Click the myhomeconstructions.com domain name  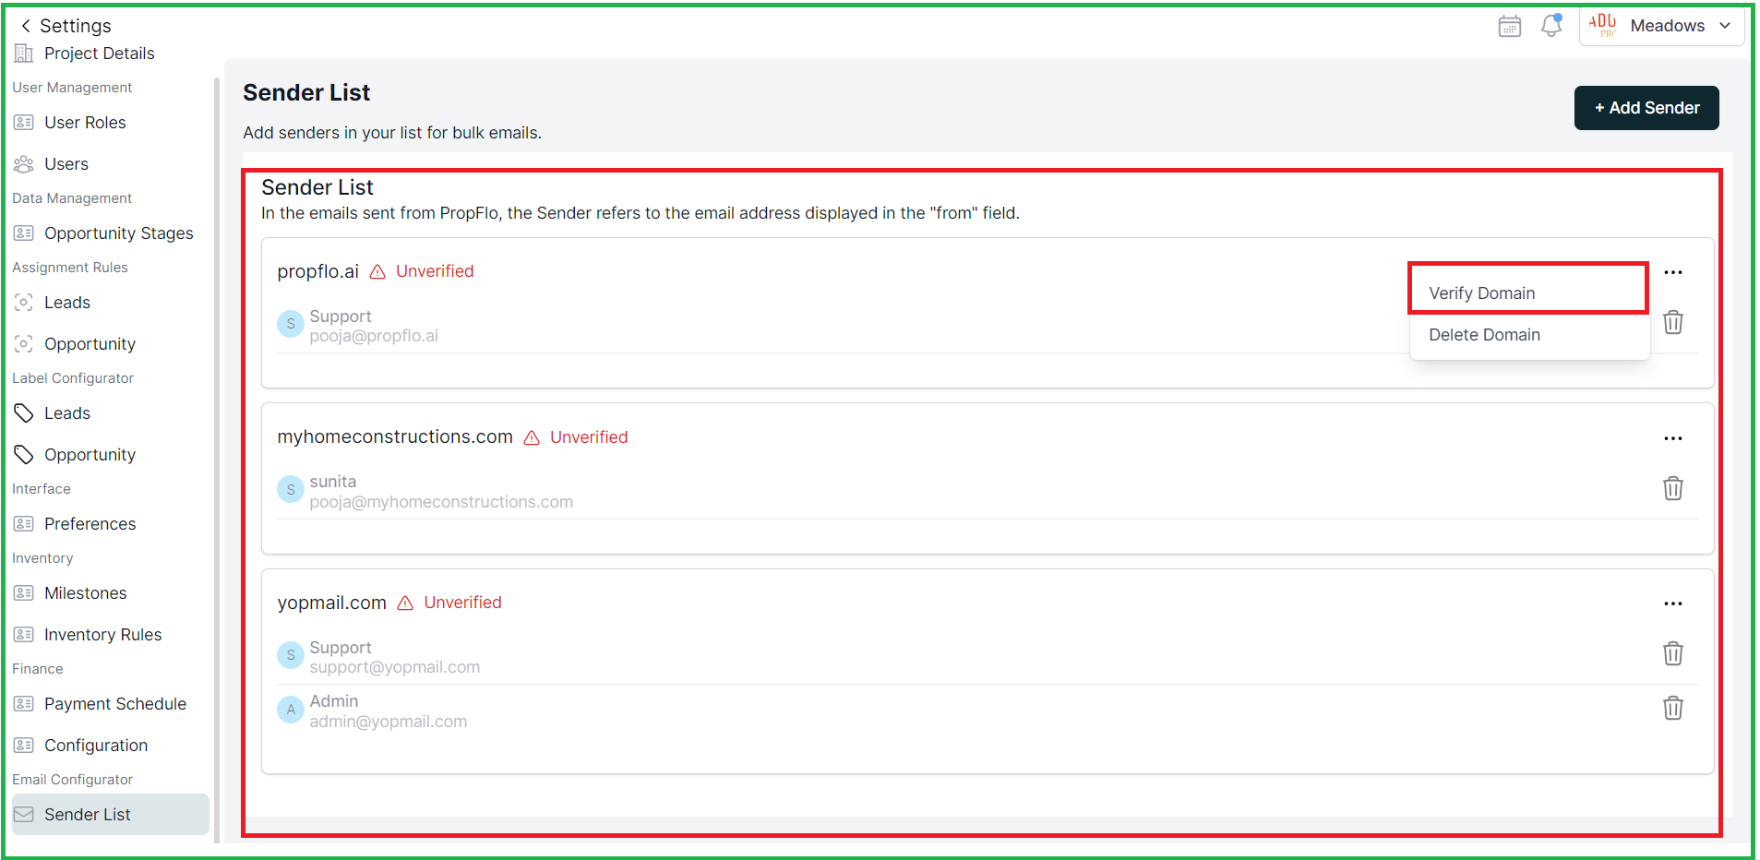point(395,437)
